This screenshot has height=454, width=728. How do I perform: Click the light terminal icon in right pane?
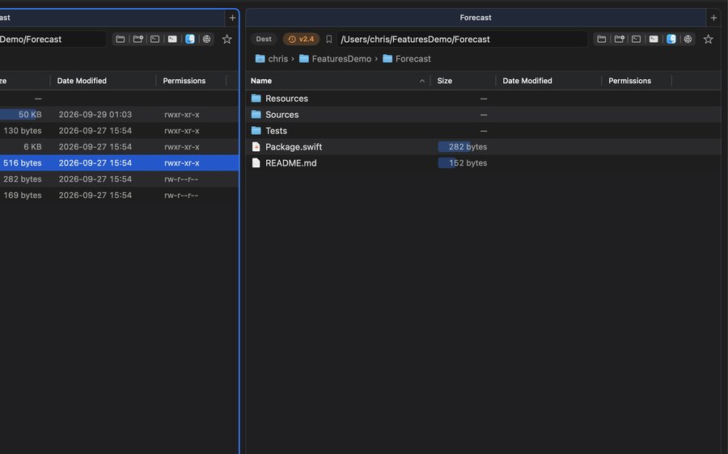(654, 39)
